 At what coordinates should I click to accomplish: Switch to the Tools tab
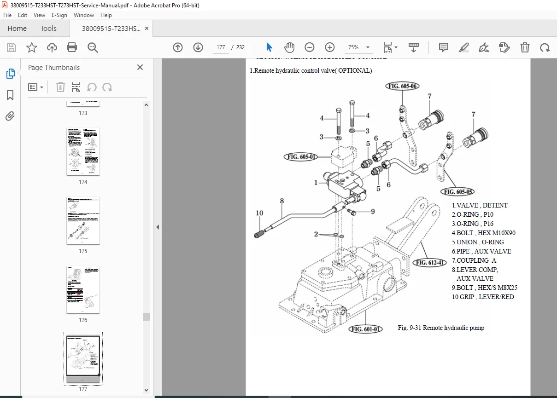pos(48,29)
